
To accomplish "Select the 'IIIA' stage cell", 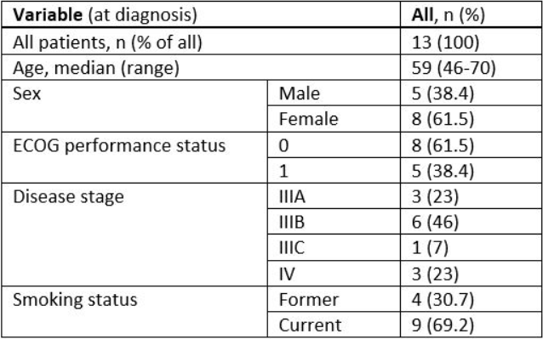I will pos(334,196).
